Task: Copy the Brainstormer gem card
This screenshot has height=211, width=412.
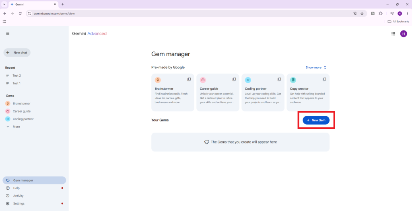Action: tap(189, 79)
